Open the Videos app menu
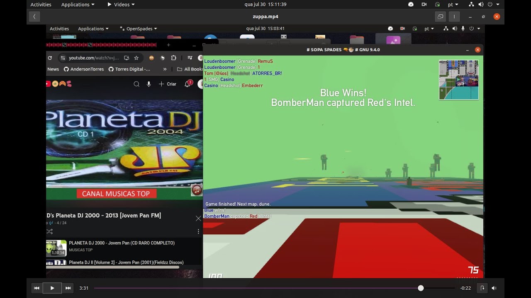The width and height of the screenshot is (531, 298). pos(121,5)
